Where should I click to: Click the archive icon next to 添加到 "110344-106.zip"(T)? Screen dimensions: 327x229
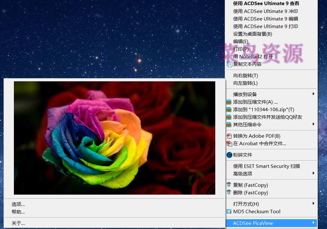pos(229,110)
